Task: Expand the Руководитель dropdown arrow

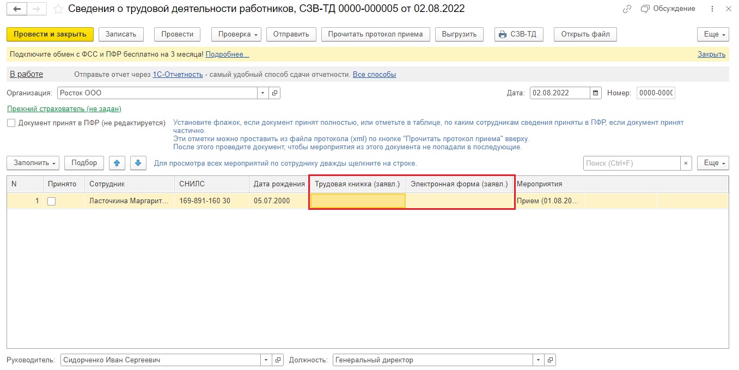Action: pos(266,360)
